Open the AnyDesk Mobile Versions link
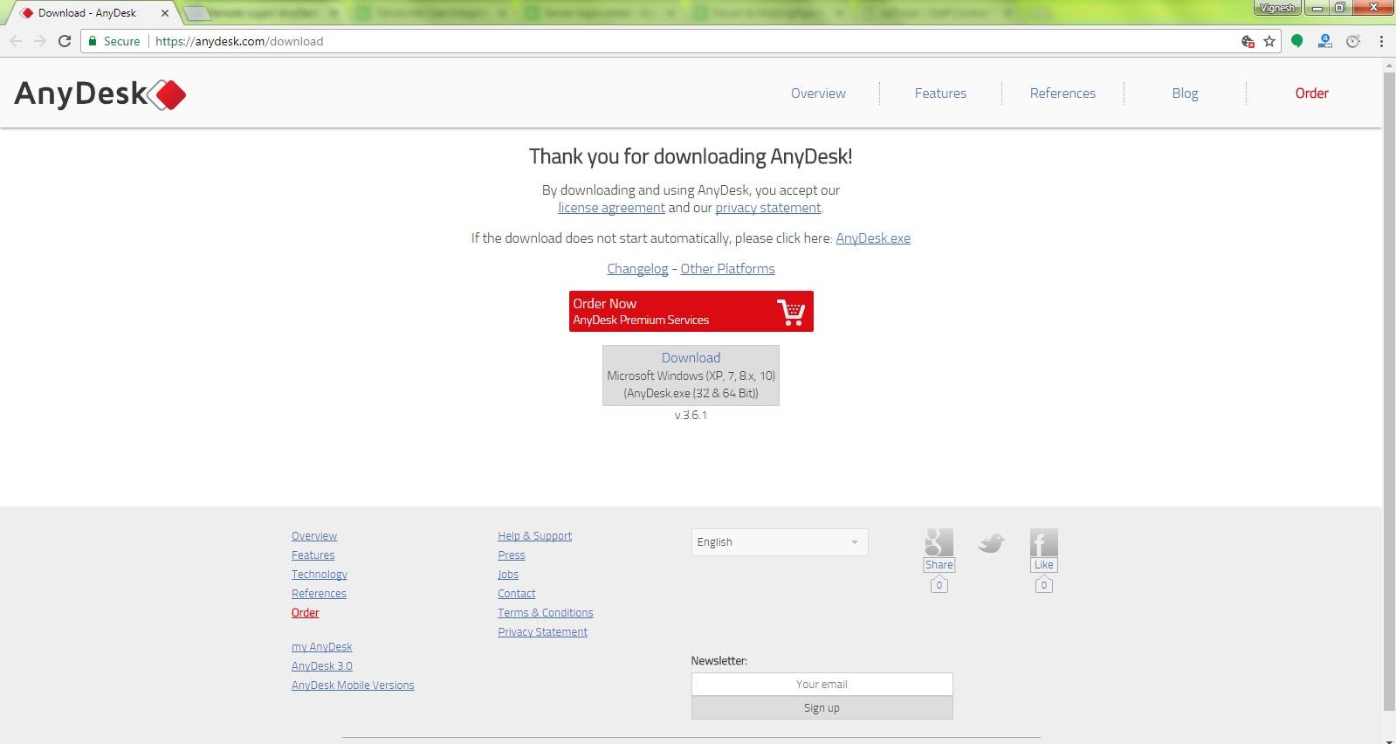1396x744 pixels. [353, 685]
